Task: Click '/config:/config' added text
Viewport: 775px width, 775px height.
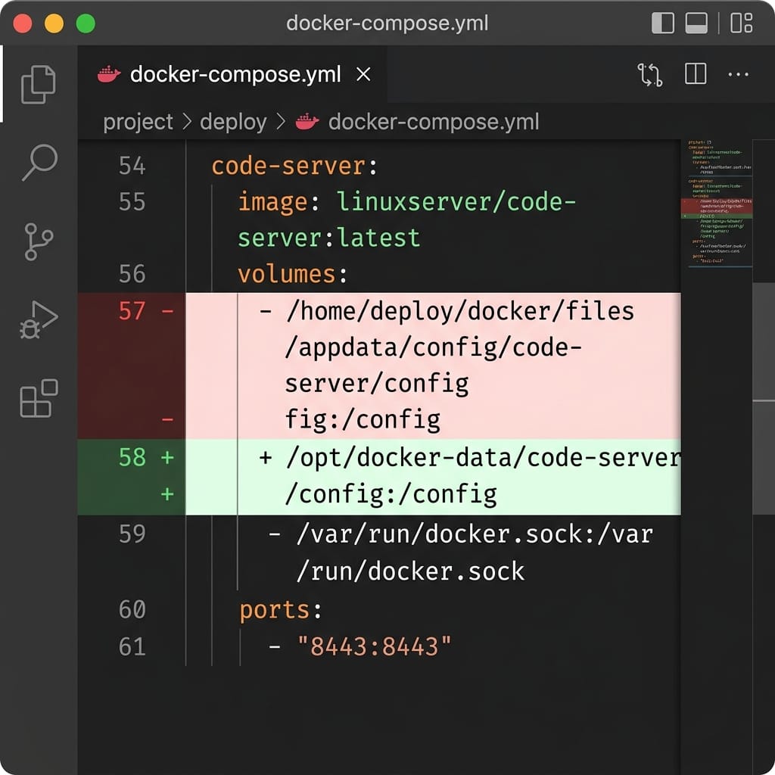Action: pyautogui.click(x=391, y=494)
